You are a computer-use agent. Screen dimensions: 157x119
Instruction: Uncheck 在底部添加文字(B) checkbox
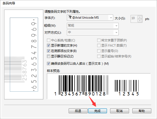tap(48, 51)
